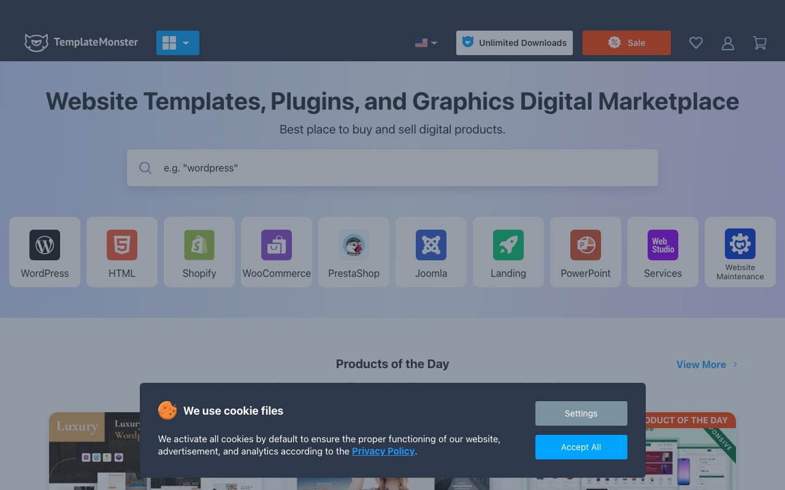Select the WooCommerce category tile

click(x=277, y=252)
